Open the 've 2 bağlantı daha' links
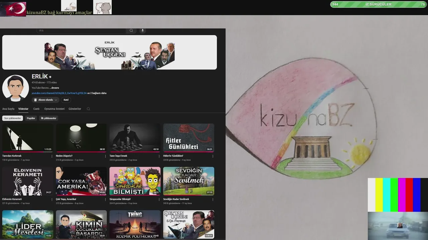This screenshot has height=240, width=428. (97, 93)
